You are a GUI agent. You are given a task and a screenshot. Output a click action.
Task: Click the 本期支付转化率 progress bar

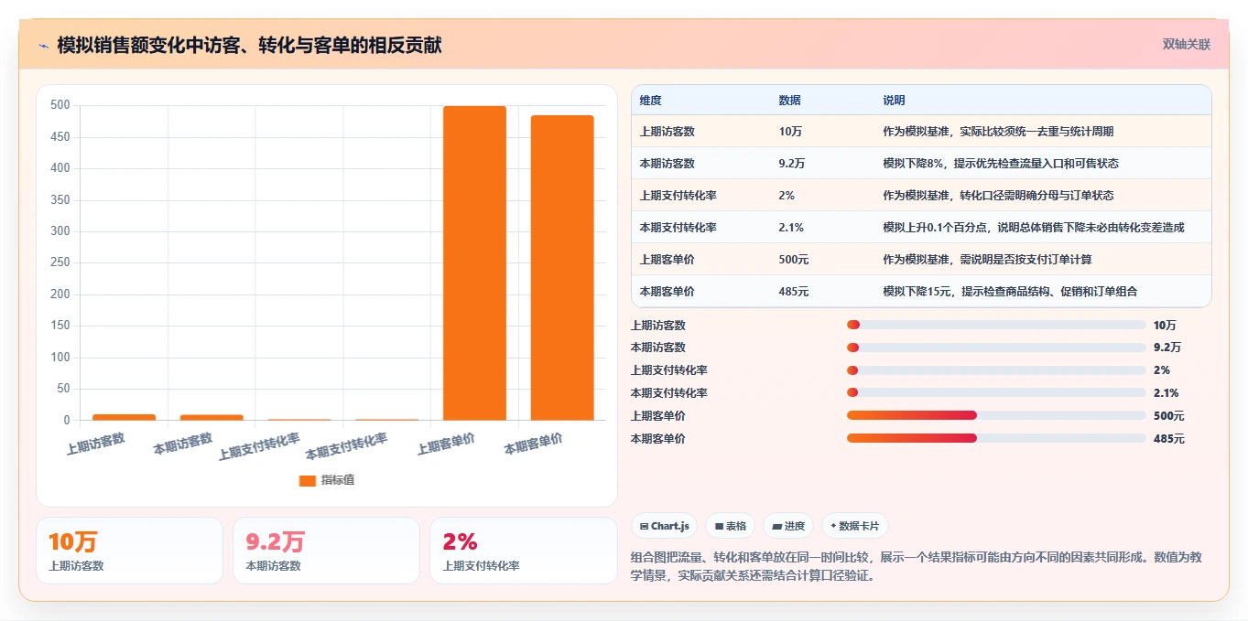tap(996, 393)
